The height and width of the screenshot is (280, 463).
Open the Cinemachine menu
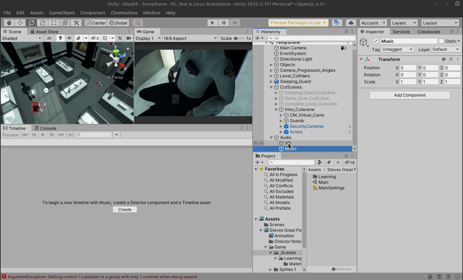[124, 13]
